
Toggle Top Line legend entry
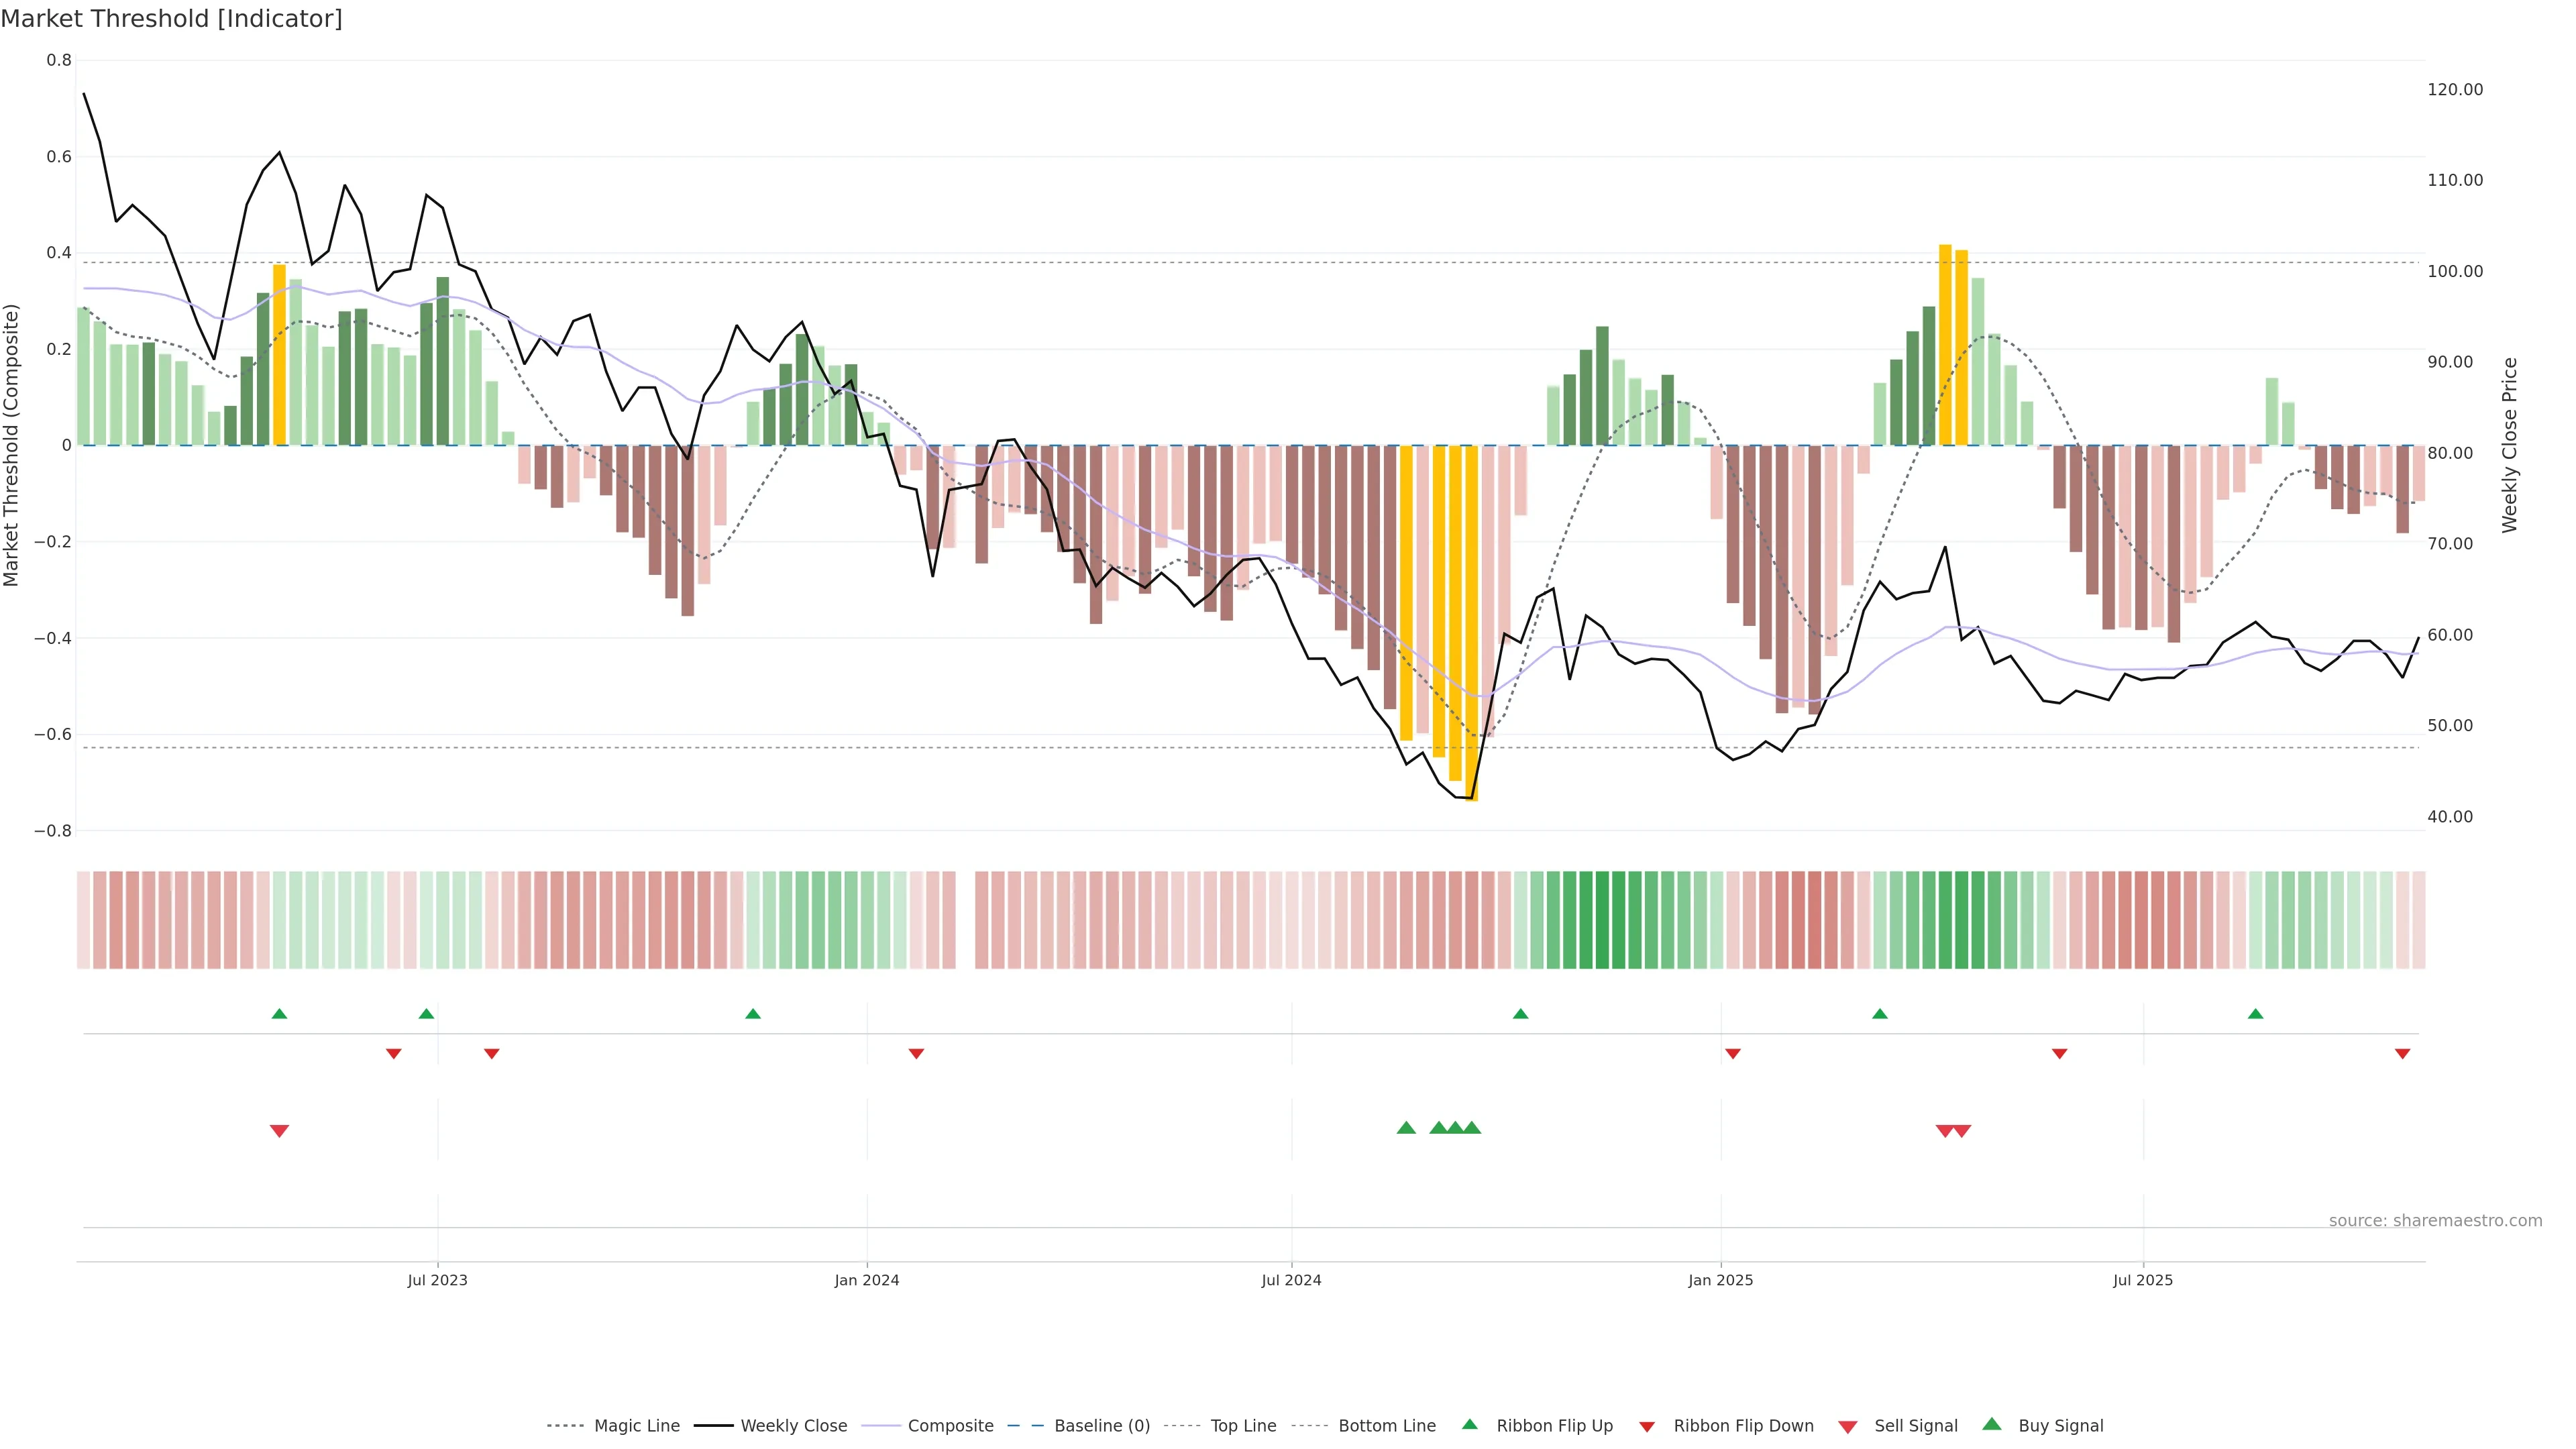(x=1243, y=1426)
